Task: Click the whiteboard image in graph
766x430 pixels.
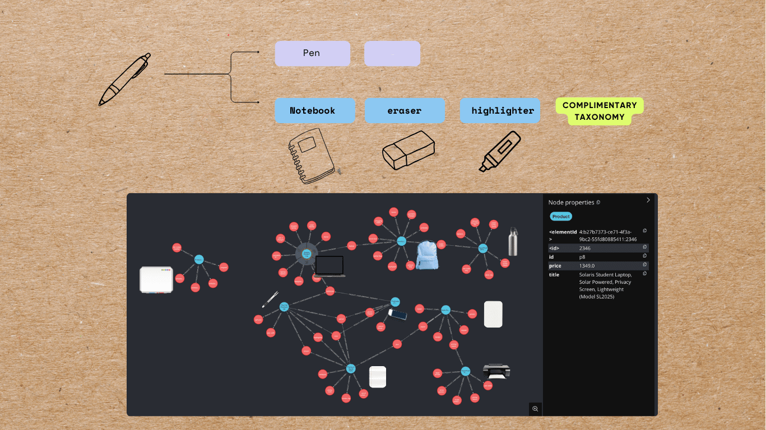Action: pos(156,279)
